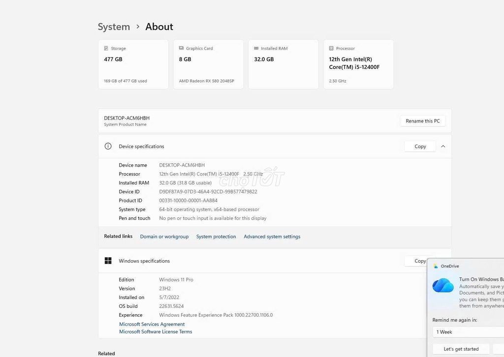This screenshot has width=504, height=357.
Task: Click Let's get started in OneDrive popup
Action: (x=461, y=349)
